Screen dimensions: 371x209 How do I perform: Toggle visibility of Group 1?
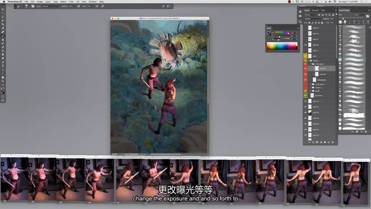[305, 61]
